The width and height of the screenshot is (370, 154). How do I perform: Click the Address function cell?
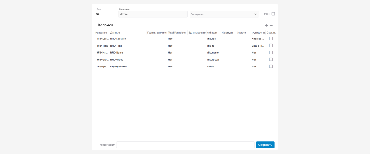click(x=258, y=39)
